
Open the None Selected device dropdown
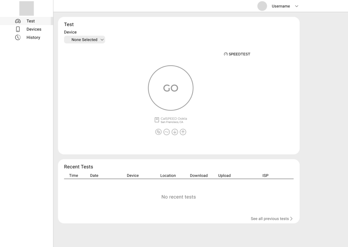pyautogui.click(x=85, y=40)
